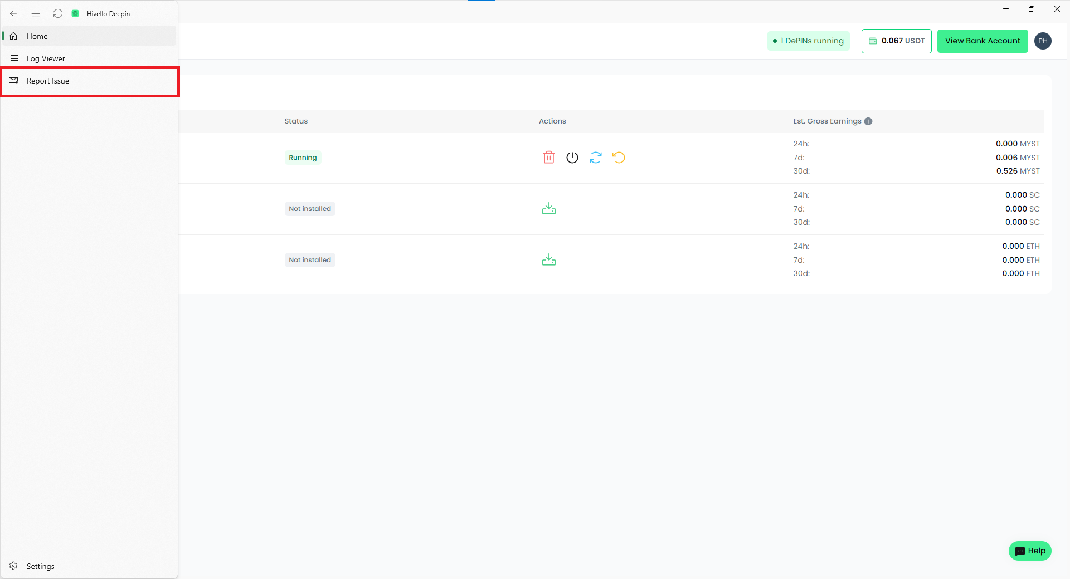This screenshot has height=579, width=1070.
Task: Open Log Viewer from sidebar
Action: pyautogui.click(x=46, y=58)
